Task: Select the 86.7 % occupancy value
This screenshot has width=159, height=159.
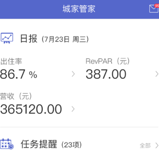Action: pos(19,74)
